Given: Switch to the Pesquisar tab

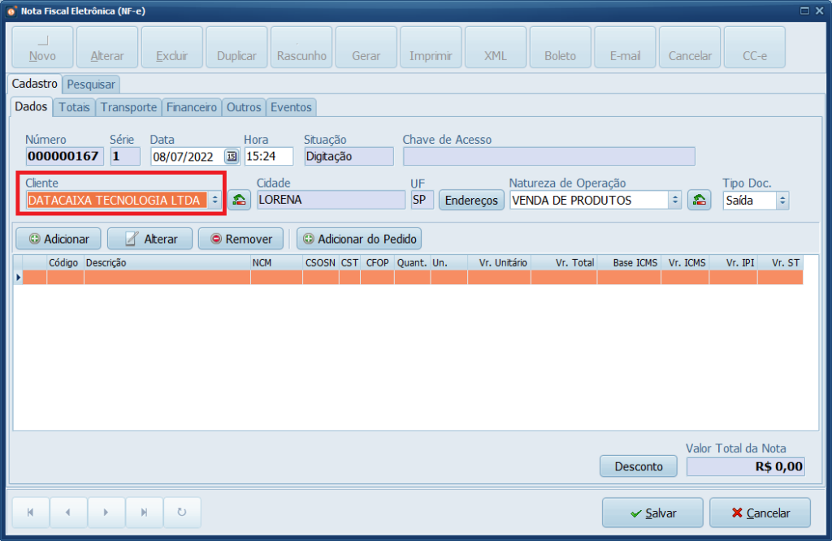Looking at the screenshot, I should tap(92, 84).
